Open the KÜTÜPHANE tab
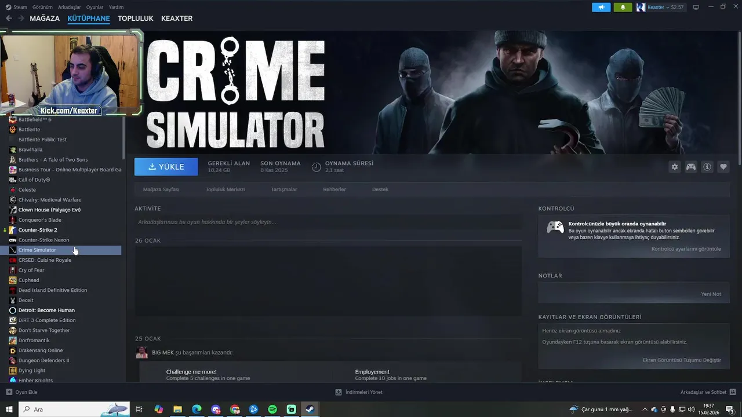742x417 pixels. point(89,19)
